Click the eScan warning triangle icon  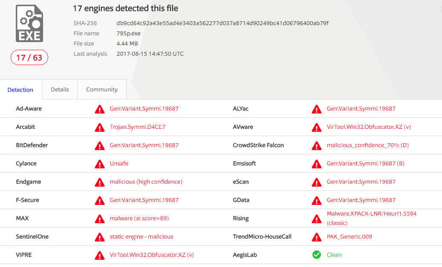(x=317, y=182)
